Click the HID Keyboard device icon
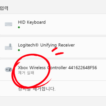The height and width of the screenshot is (106, 106). pos(8,24)
